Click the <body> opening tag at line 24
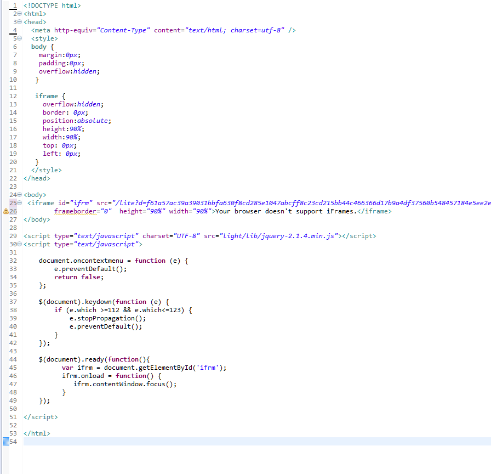 point(35,195)
